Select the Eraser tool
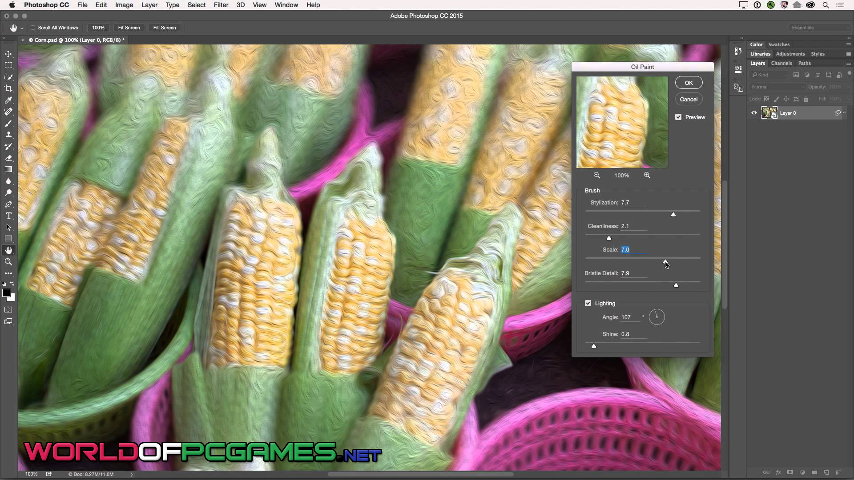This screenshot has height=480, width=854. pyautogui.click(x=8, y=158)
